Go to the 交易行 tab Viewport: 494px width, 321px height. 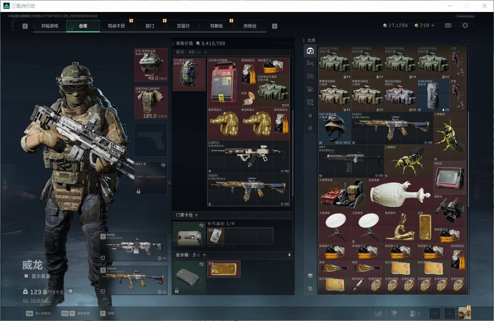[183, 26]
